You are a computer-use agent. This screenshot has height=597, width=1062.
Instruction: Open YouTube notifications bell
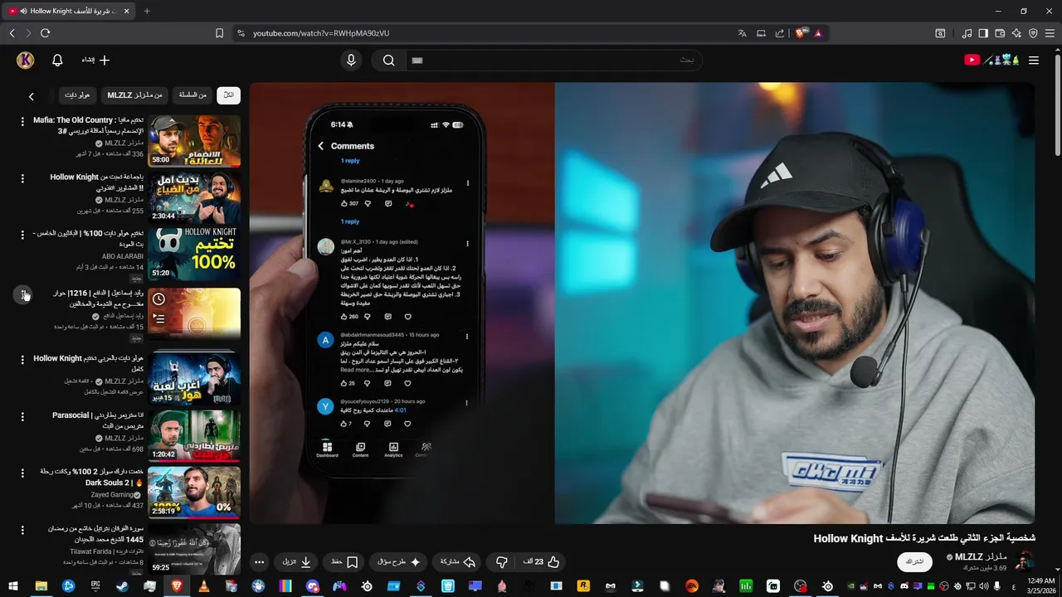click(57, 60)
